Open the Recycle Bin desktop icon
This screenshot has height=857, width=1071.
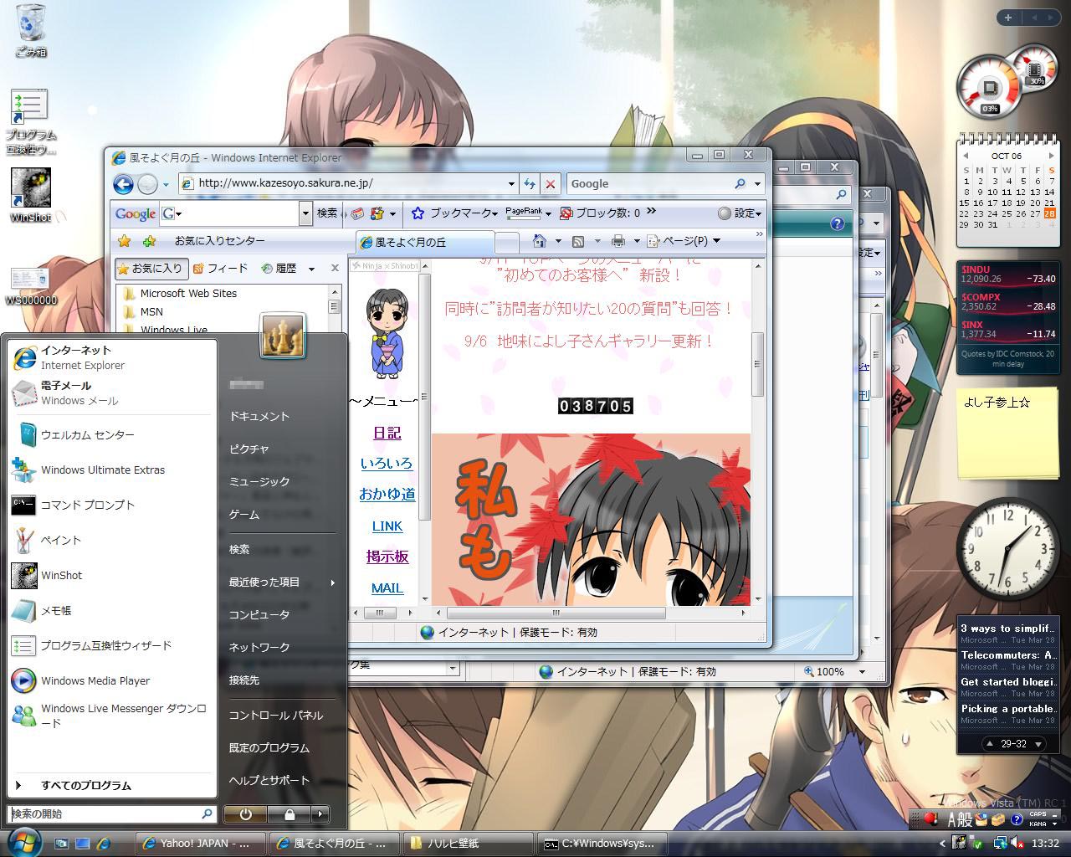(x=31, y=30)
